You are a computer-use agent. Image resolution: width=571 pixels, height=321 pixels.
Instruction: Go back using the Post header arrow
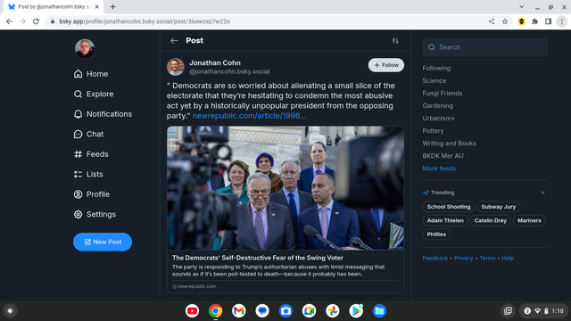click(x=174, y=41)
